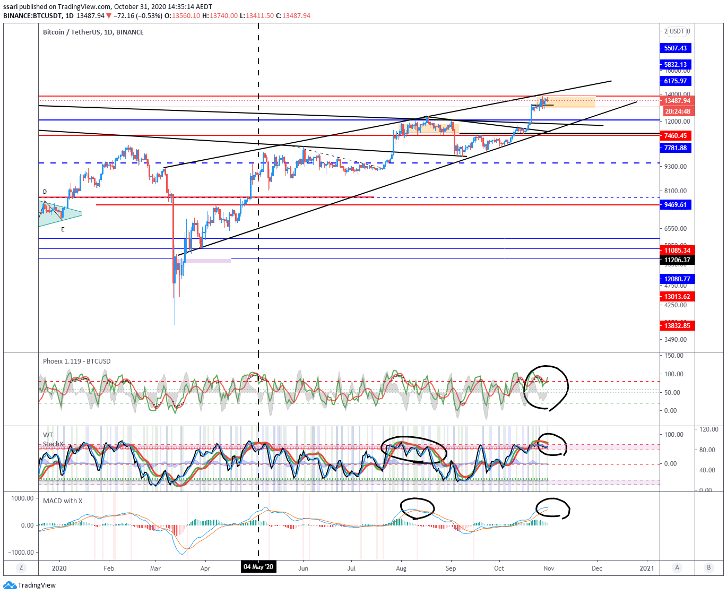This screenshot has height=595, width=727.
Task: Click the Feb label on time axis
Action: point(109,568)
